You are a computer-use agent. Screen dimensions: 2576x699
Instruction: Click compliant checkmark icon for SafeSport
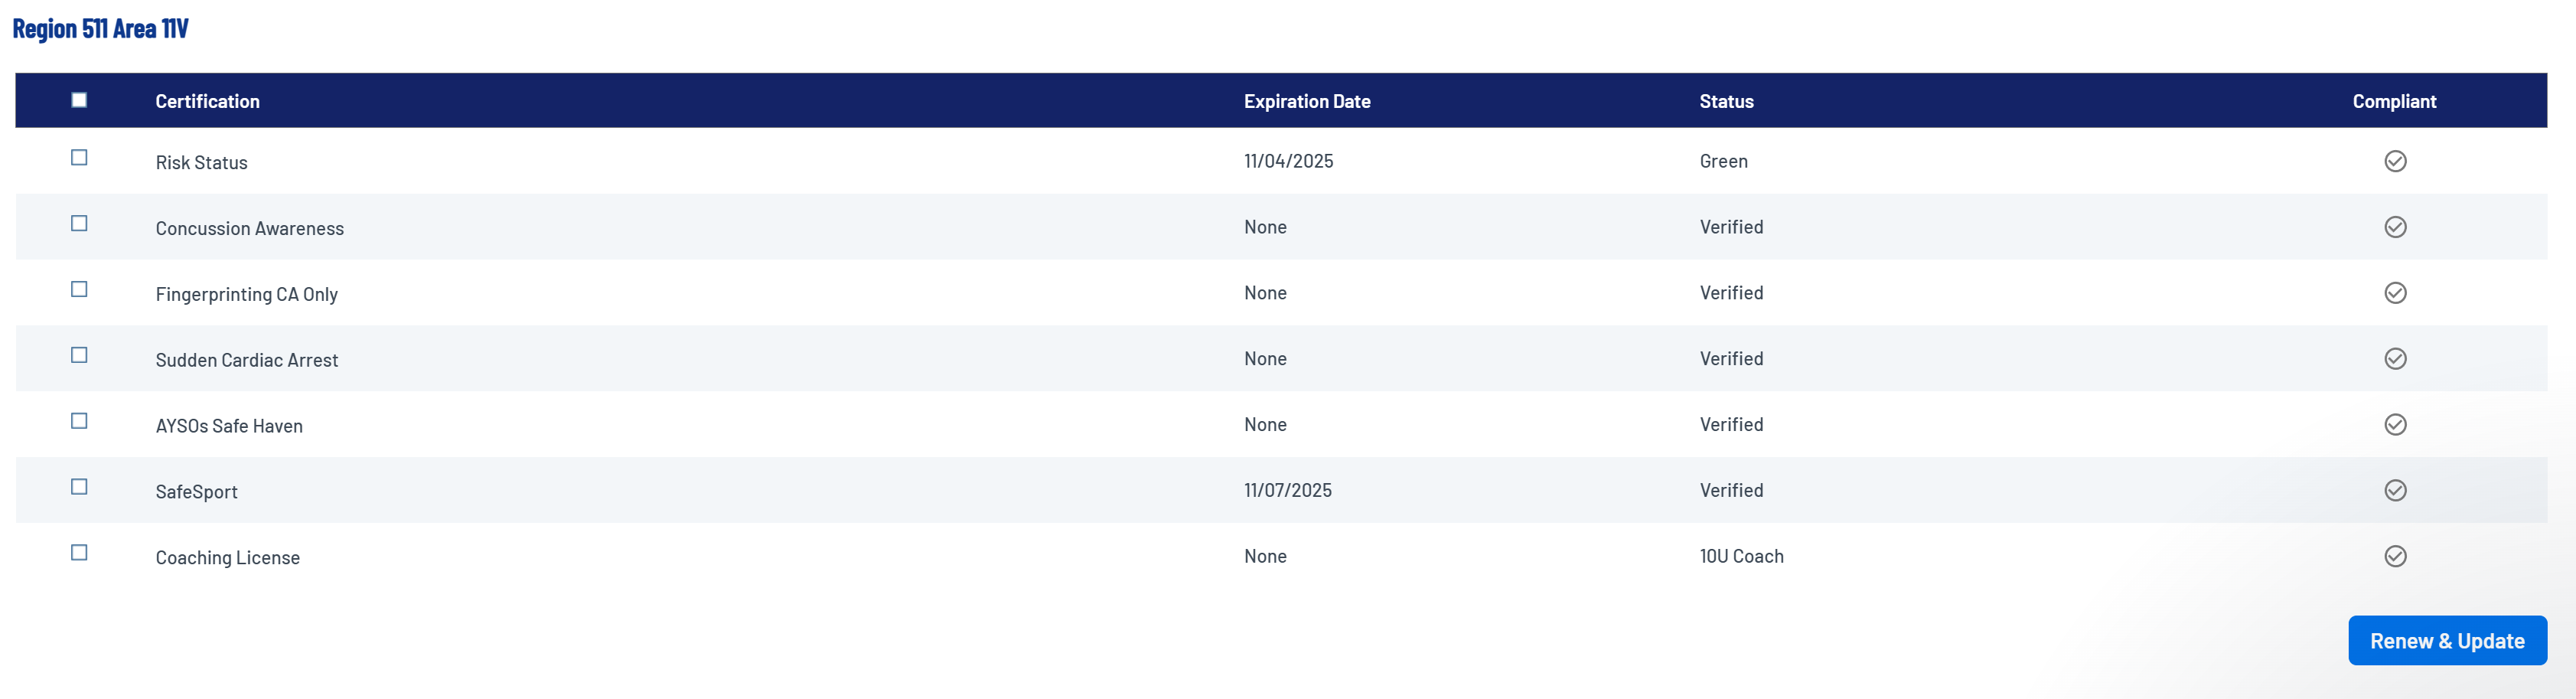click(x=2394, y=490)
